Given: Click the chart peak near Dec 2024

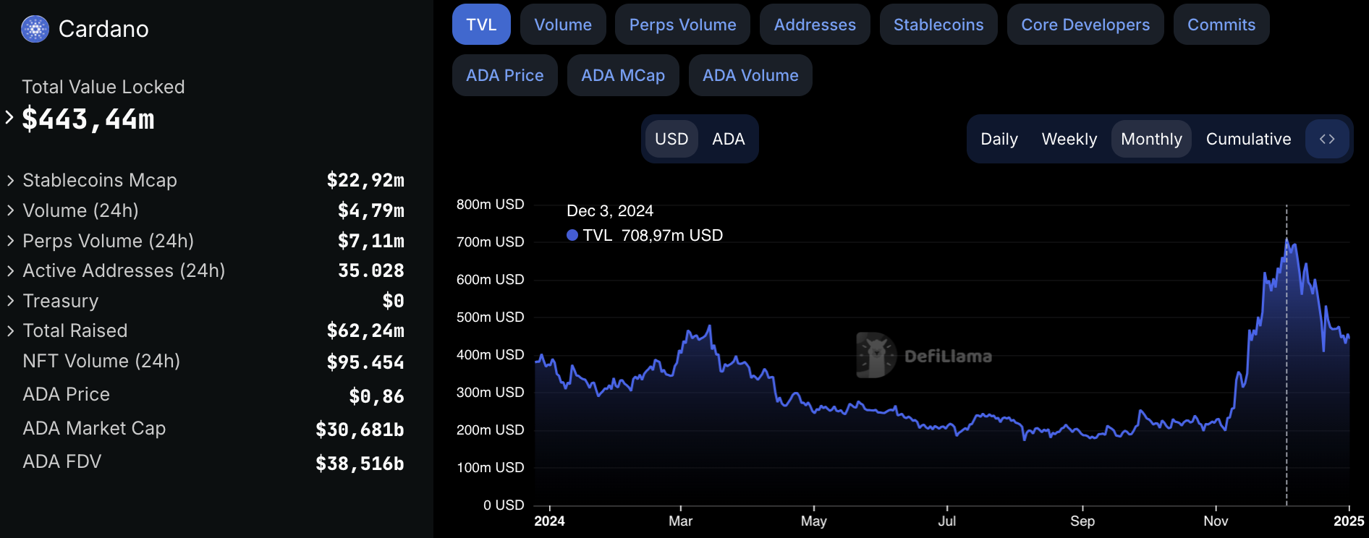Looking at the screenshot, I should coord(1287,239).
